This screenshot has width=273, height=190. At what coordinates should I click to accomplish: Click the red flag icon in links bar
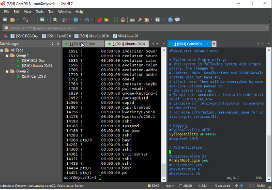tap(6, 36)
